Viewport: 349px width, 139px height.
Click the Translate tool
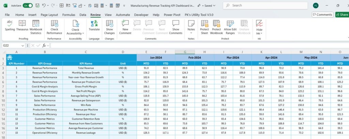tap(94, 25)
